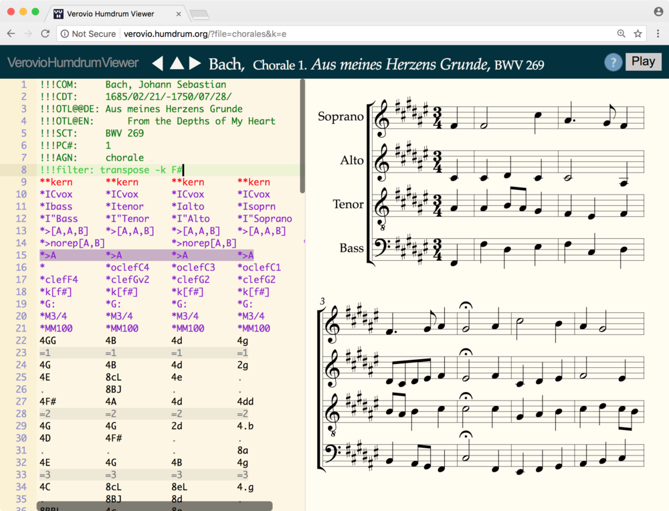Navigate to the next chorale with the right triangle
Viewport: 669px width, 511px height.
click(x=193, y=62)
